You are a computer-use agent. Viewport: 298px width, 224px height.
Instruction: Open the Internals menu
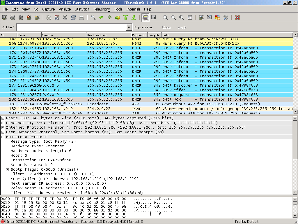point(133,9)
